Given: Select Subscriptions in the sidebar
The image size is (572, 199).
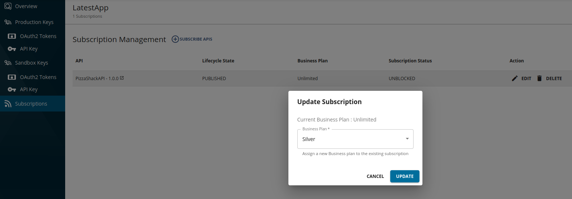Looking at the screenshot, I should (31, 104).
